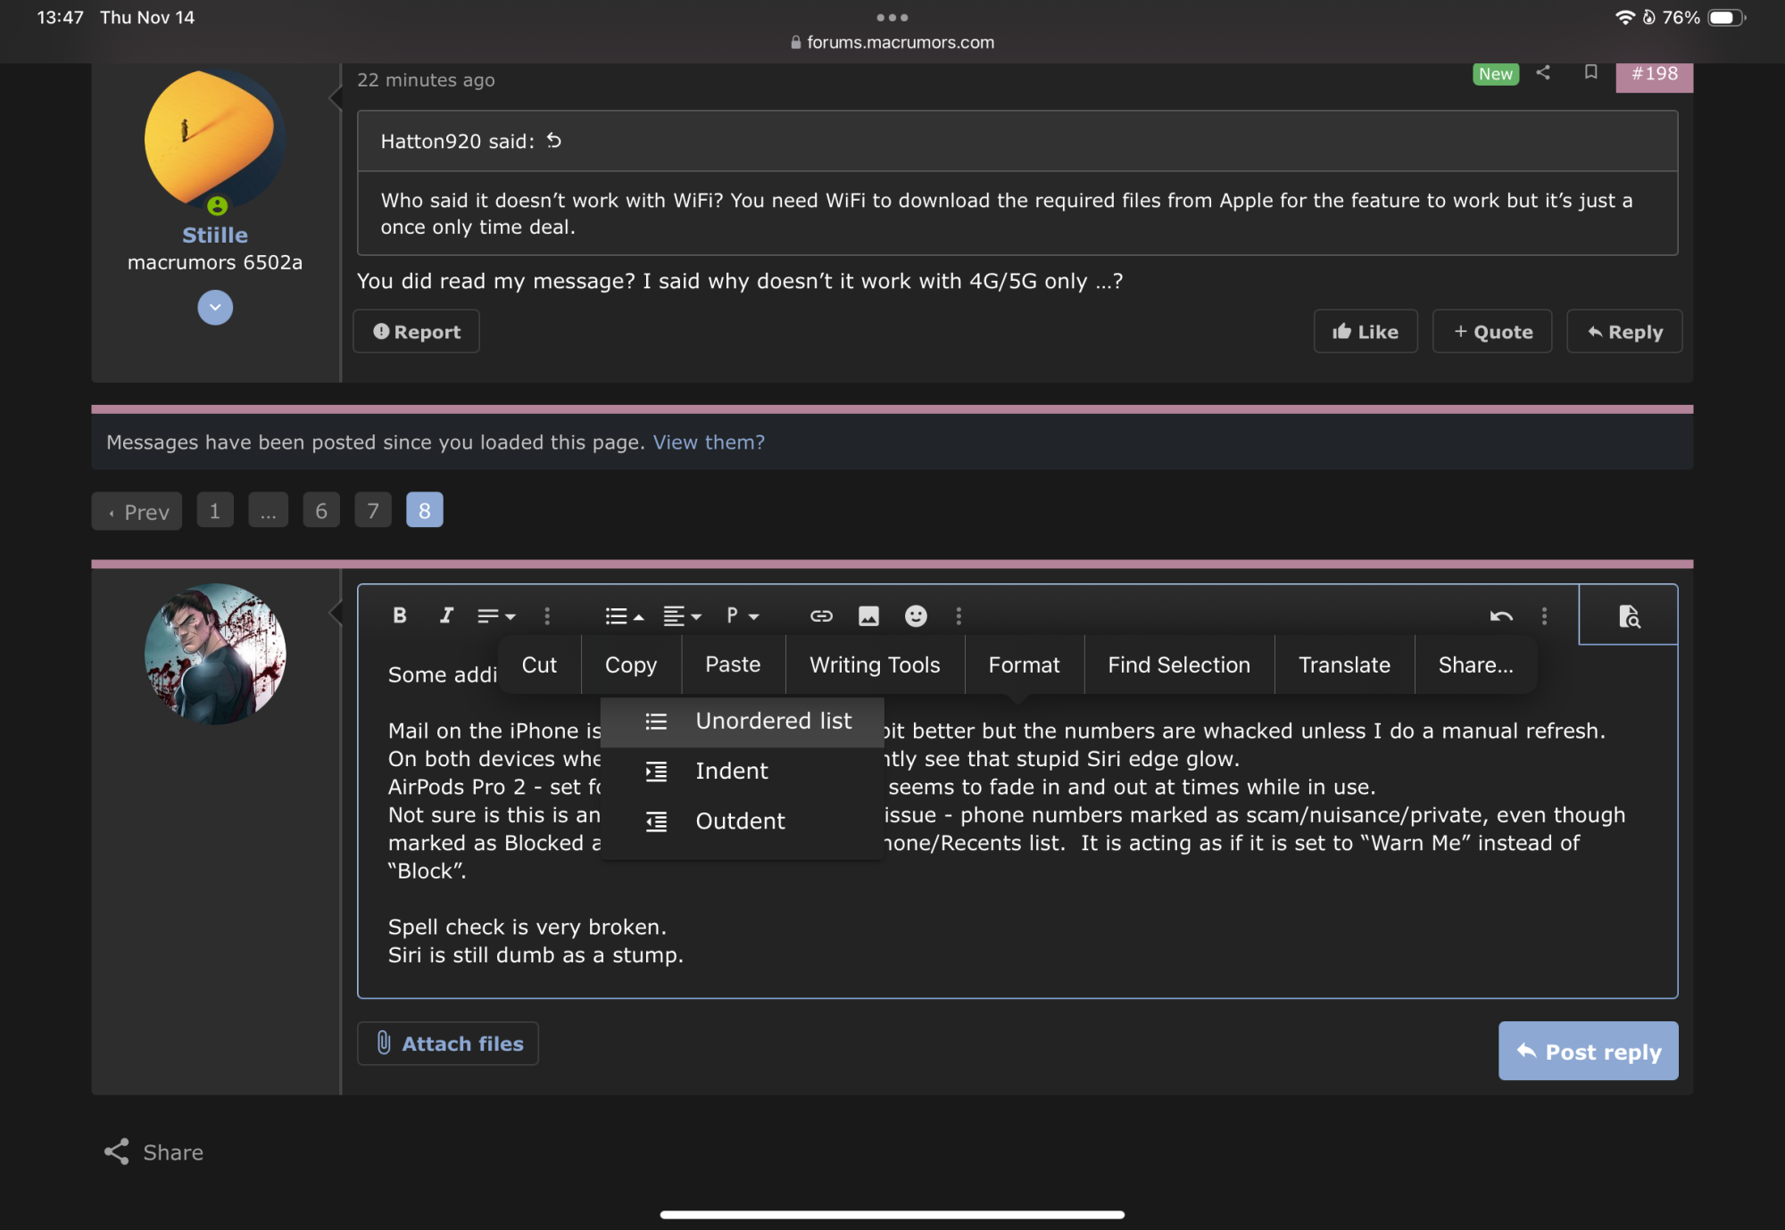Image resolution: width=1785 pixels, height=1230 pixels.
Task: Open the text alignment dropdown
Action: 682,616
